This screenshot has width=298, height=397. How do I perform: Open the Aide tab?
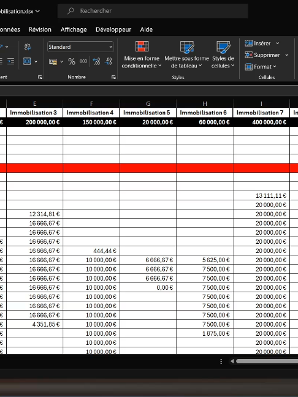point(146,29)
